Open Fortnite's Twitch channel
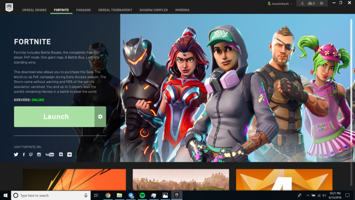Screen dimensions: 355x200 click(x=31, y=155)
